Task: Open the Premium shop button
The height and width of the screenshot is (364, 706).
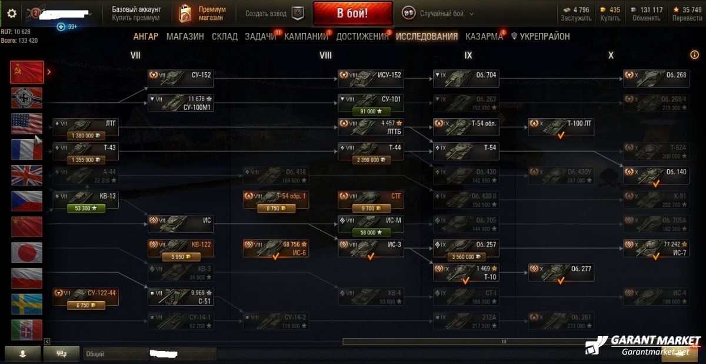Action: coord(203,14)
